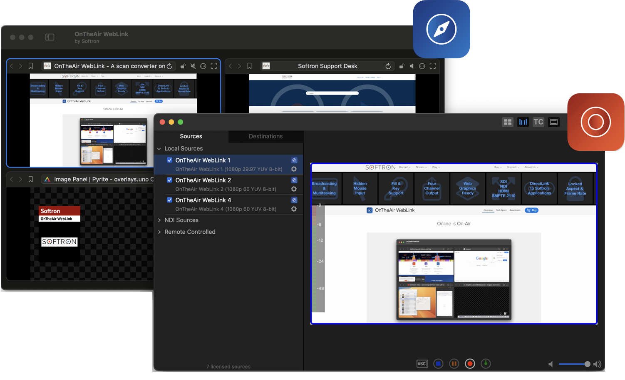The width and height of the screenshot is (625, 380).
Task: Go forward in the Image Panel Pyrite panel
Action: click(20, 179)
